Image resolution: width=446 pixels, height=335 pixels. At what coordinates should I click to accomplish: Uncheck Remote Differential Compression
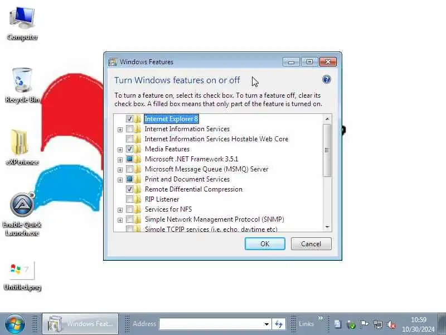129,189
